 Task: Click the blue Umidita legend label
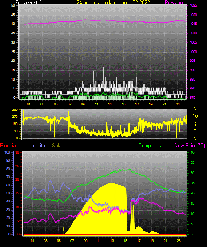37,146
